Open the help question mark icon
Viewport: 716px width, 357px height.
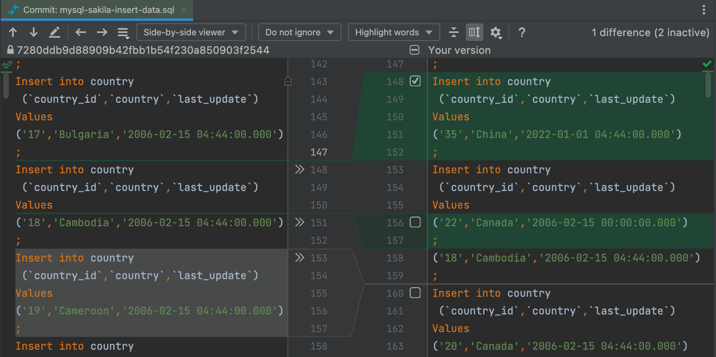[x=522, y=32]
